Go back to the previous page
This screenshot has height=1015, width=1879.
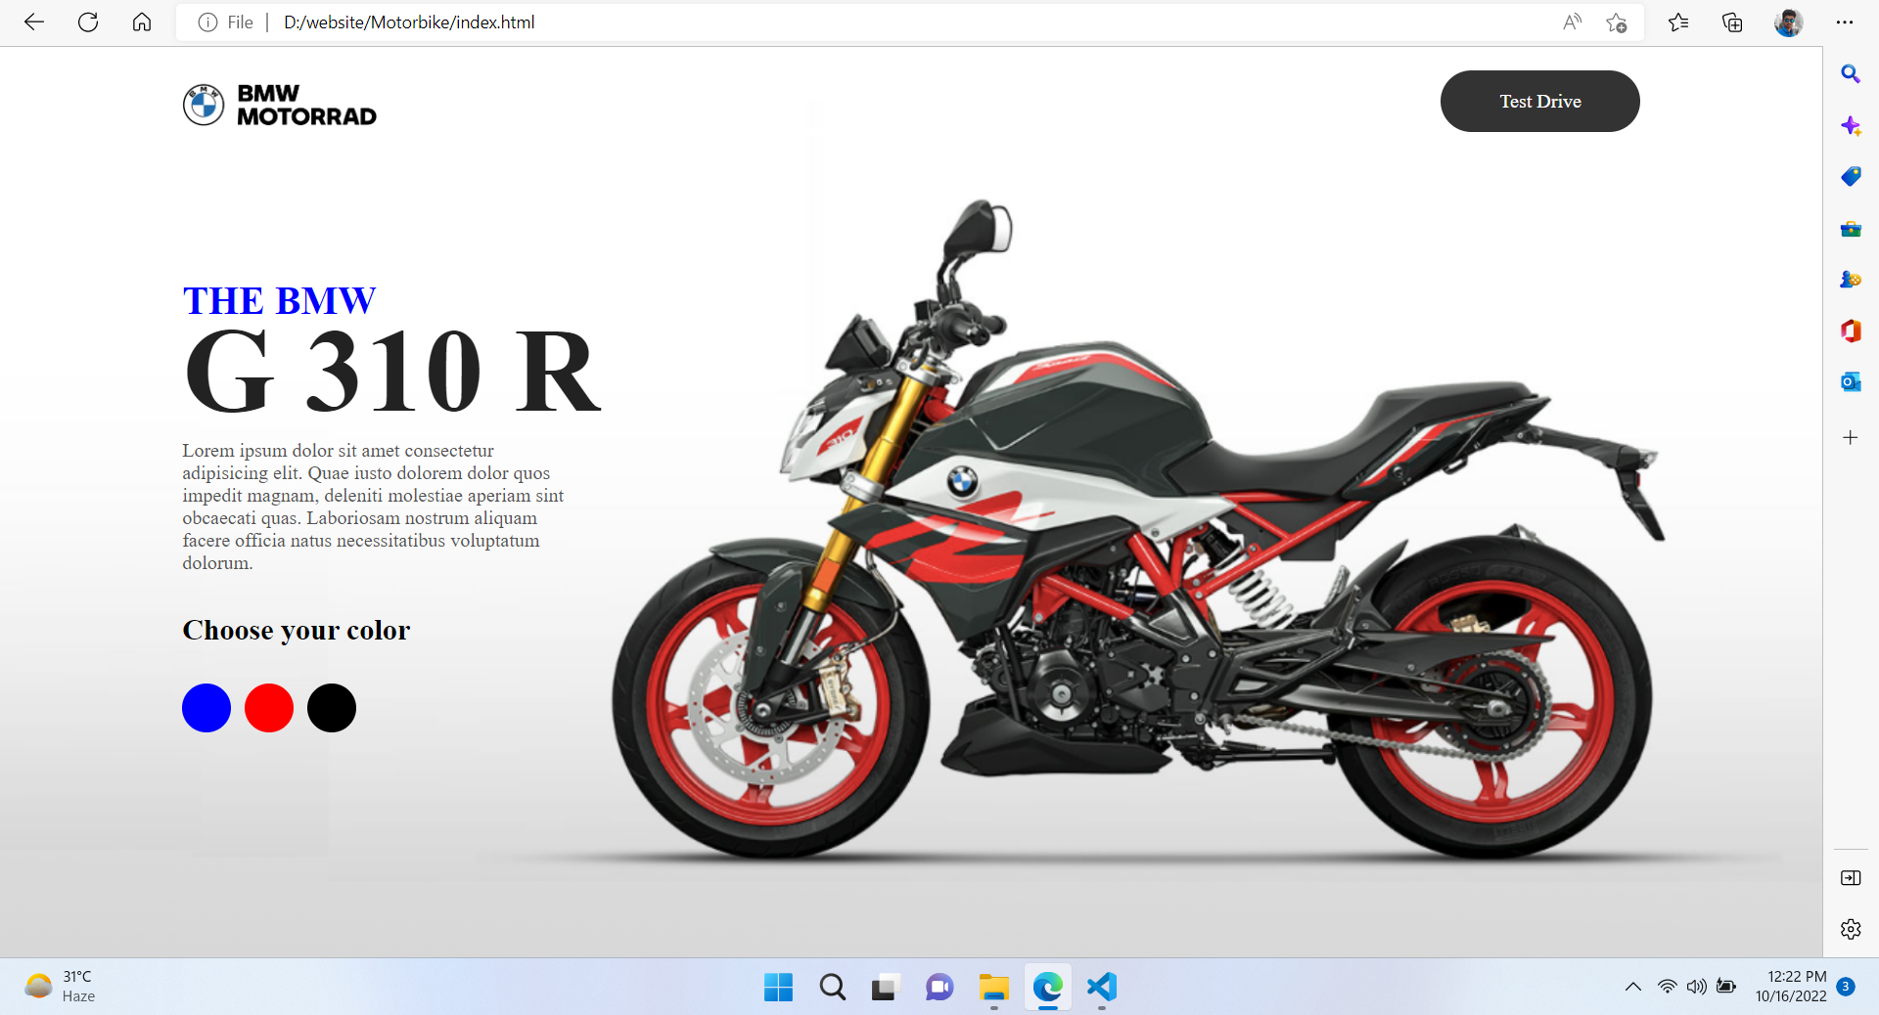34,22
